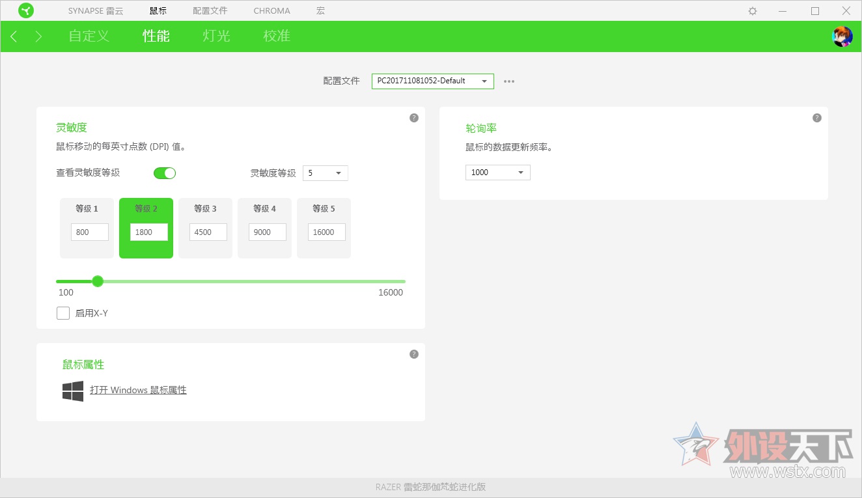Image resolution: width=862 pixels, height=498 pixels.
Task: Open the 轮询率 help question mark
Action: 816,118
